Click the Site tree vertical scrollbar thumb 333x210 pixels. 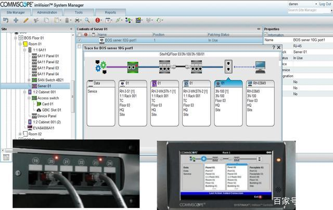[73, 96]
